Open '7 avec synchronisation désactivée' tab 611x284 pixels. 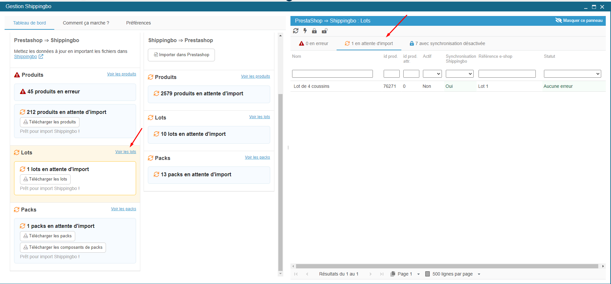coord(447,43)
